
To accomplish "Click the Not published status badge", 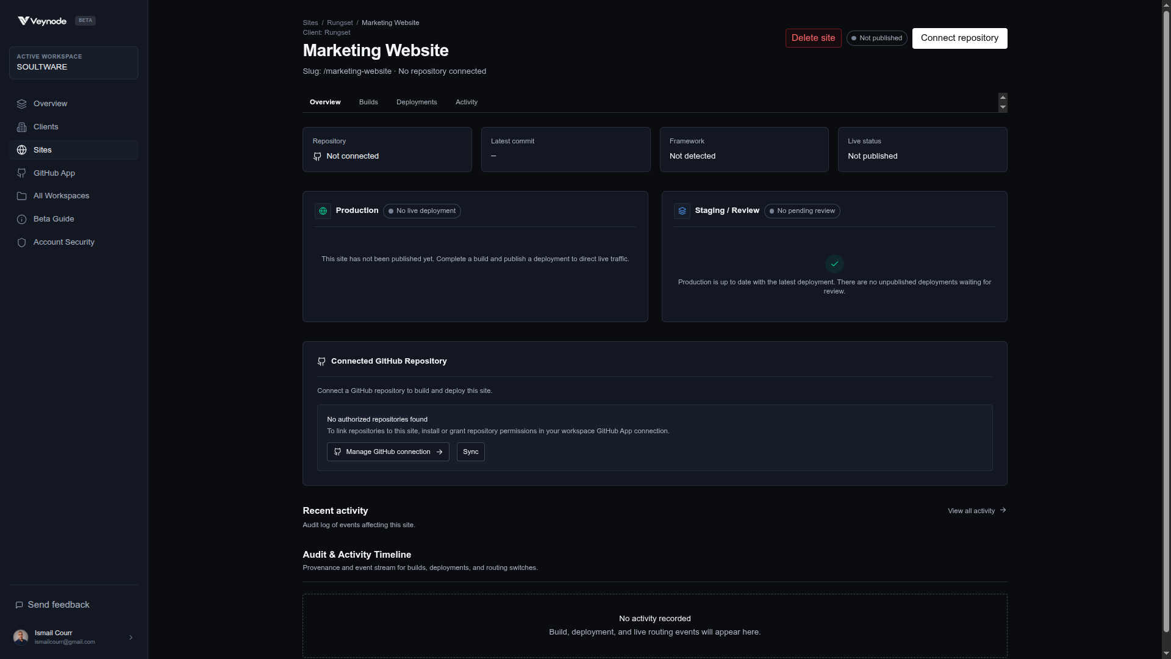I will (x=877, y=38).
